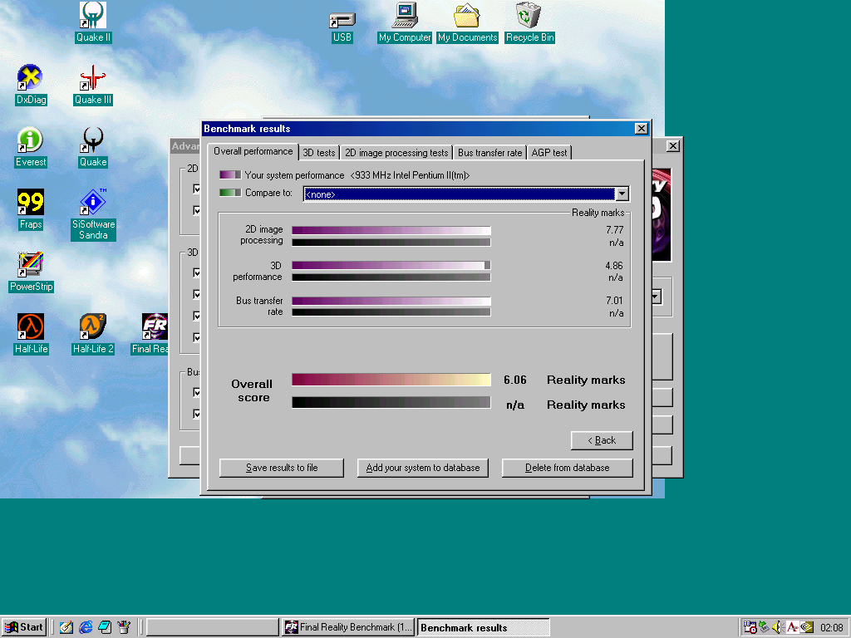Expand the Compare to dropdown arrow
The width and height of the screenshot is (851, 638).
click(x=622, y=194)
